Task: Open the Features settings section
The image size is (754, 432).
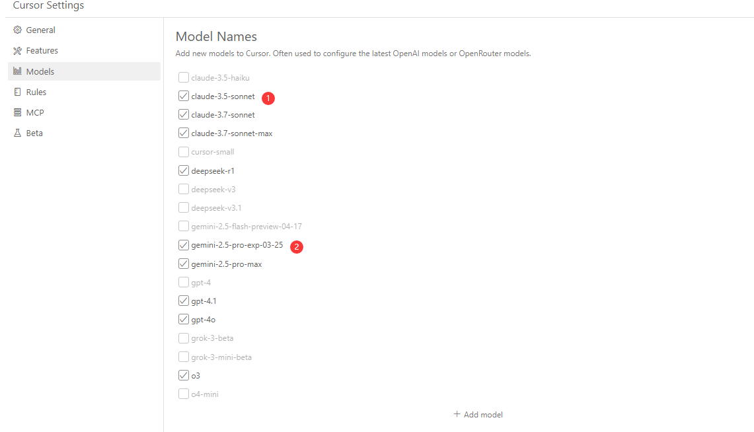Action: coord(84,50)
